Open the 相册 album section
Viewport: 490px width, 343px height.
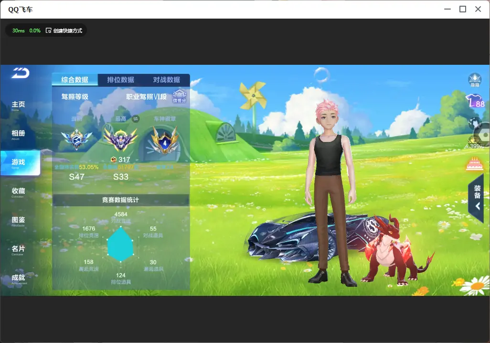[18, 134]
